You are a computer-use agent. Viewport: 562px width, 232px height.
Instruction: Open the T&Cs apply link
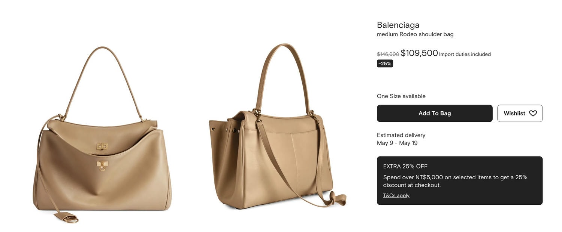click(x=396, y=195)
